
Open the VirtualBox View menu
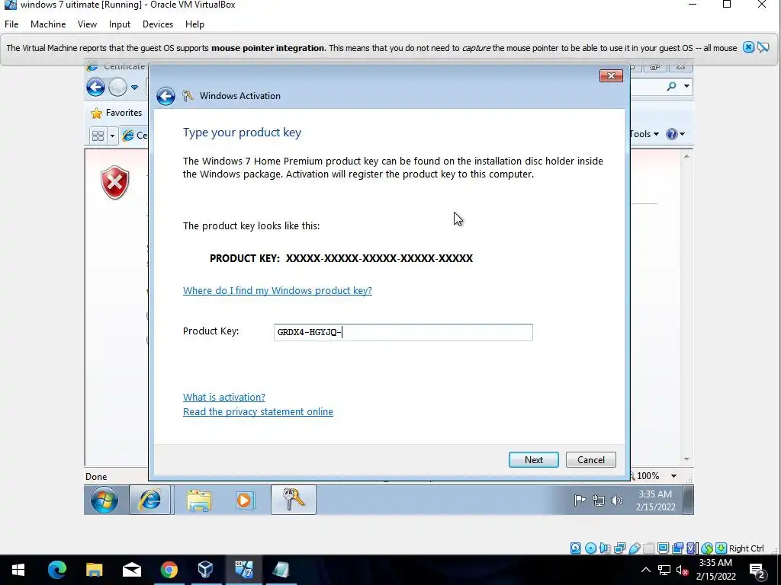click(87, 24)
